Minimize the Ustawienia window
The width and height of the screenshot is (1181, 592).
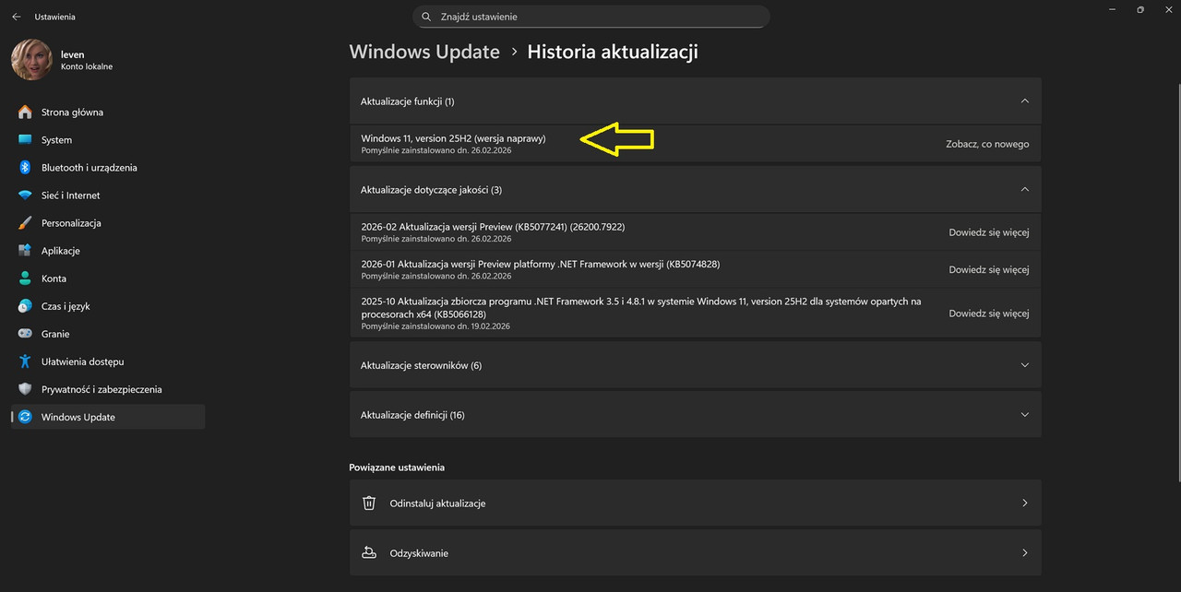(x=1113, y=9)
